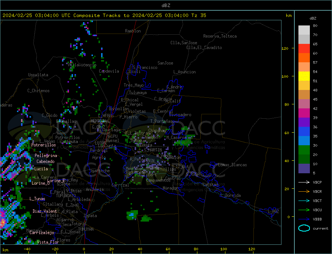Click the L_PAZ label
The width and height of the screenshot is (332, 254).
pos(273,212)
